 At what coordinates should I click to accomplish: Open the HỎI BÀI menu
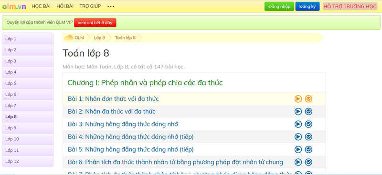65,6
